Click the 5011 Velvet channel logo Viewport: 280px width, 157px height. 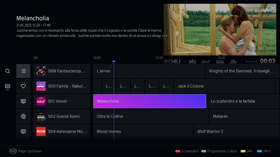(41, 101)
